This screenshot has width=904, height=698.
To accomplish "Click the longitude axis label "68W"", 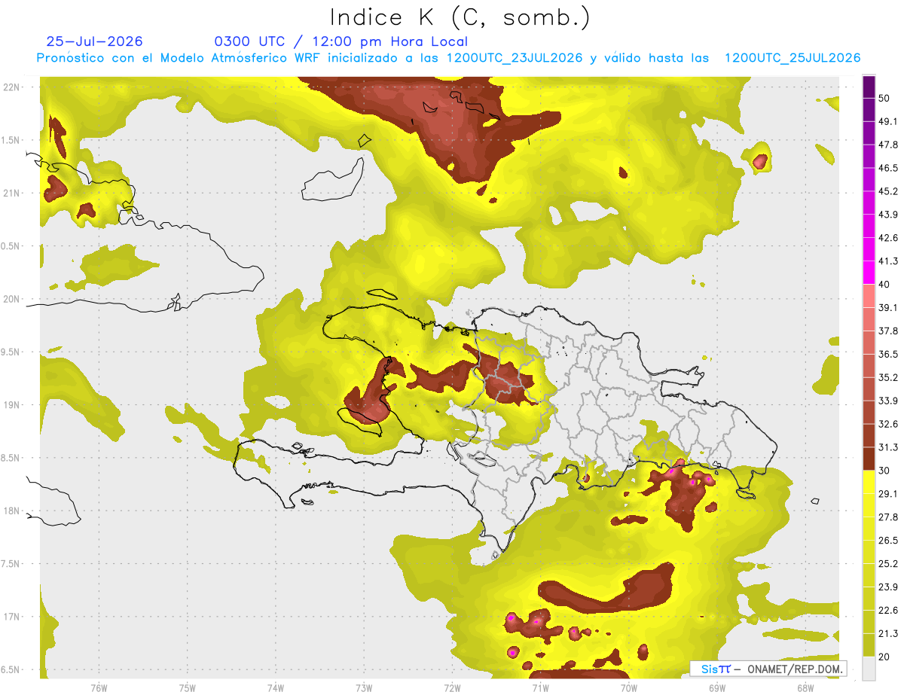I will coord(805,688).
